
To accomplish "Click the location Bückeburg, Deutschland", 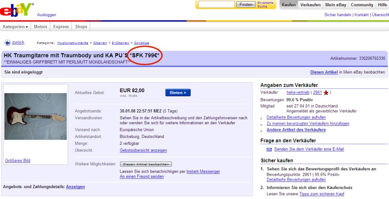I will click(142, 137).
